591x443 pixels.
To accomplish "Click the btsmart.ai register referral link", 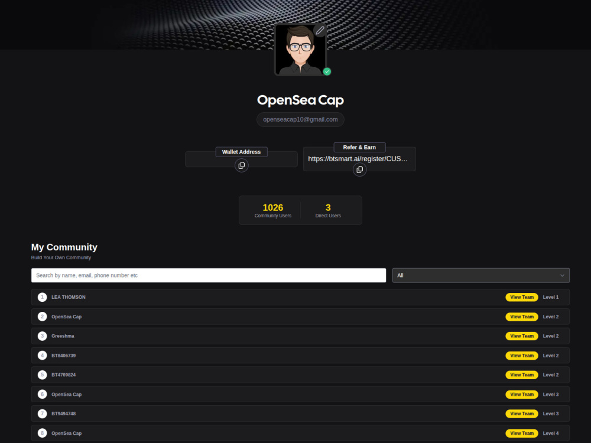I will pos(358,158).
